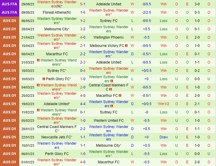The height and width of the screenshot is (166, 216).
Task: Click half-time score 3-0 on 29/08/23 row
Action: (x=197, y=4)
